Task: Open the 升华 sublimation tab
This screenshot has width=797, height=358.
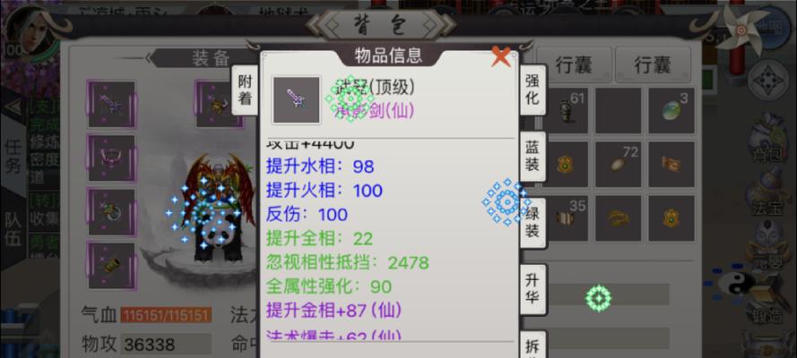Action: (533, 290)
